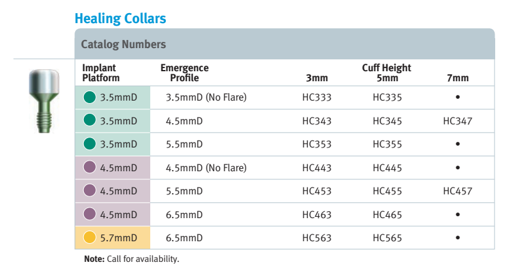Select catalog number HC565
The image size is (529, 275).
[387, 238]
